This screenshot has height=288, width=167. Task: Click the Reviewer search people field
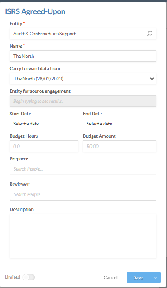coord(83,194)
